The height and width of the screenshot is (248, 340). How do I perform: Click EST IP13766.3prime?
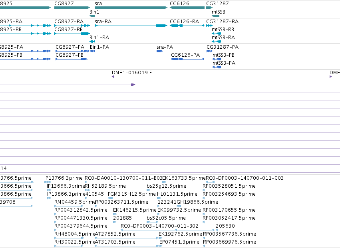(63, 178)
